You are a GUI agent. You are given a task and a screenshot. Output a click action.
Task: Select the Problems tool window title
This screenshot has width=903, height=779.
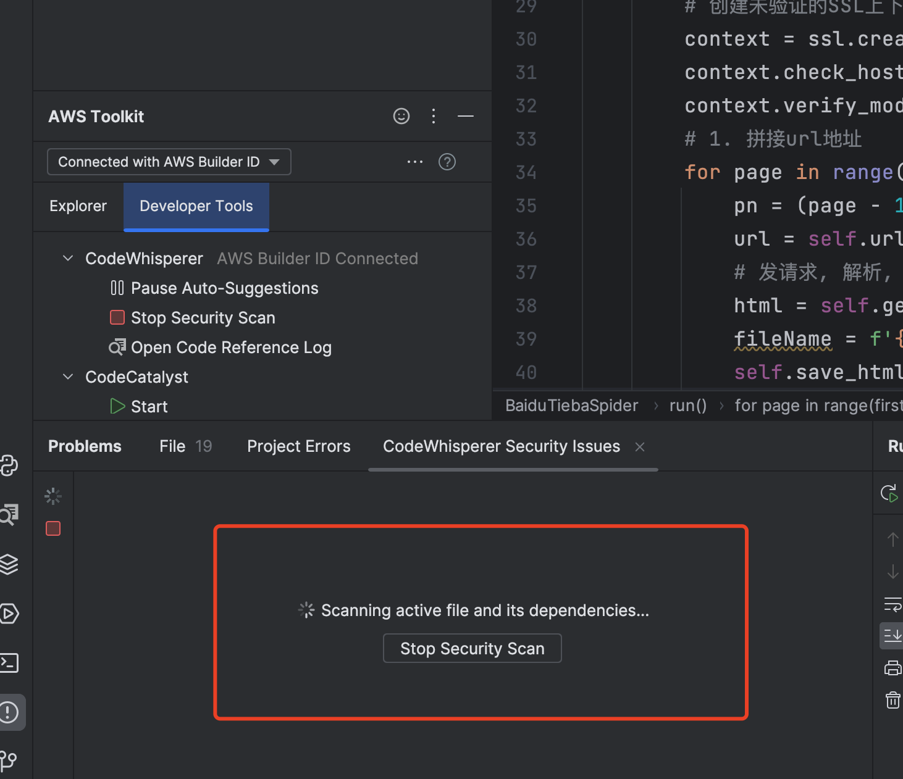point(85,446)
